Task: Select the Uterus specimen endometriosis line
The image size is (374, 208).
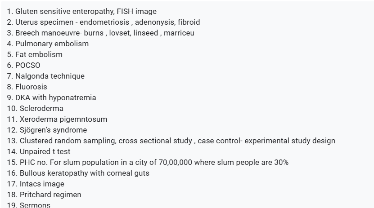Action: pyautogui.click(x=103, y=22)
